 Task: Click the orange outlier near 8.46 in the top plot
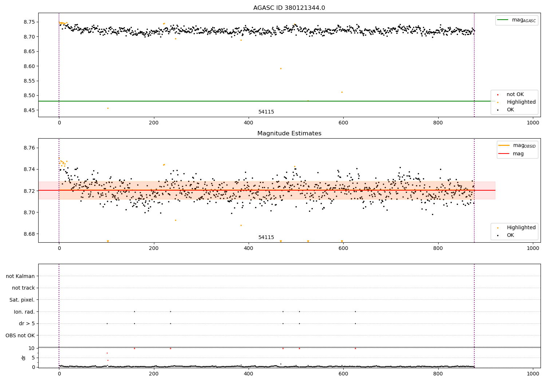coord(108,108)
